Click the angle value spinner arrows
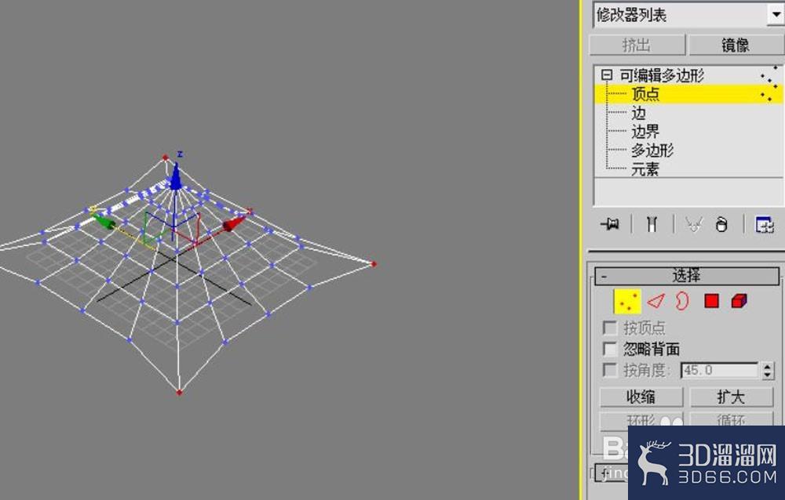Screen dimensions: 785x500 coord(768,371)
